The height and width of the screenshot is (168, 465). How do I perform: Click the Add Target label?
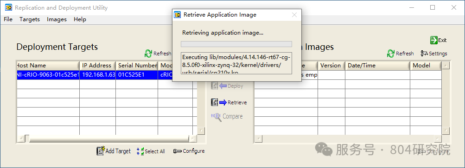coord(118,151)
